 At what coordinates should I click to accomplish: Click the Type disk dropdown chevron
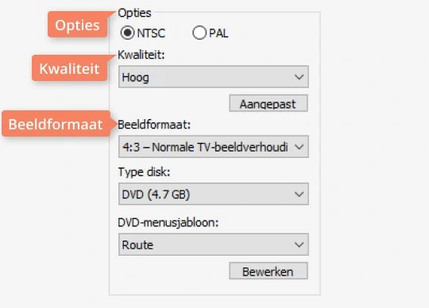click(x=299, y=194)
